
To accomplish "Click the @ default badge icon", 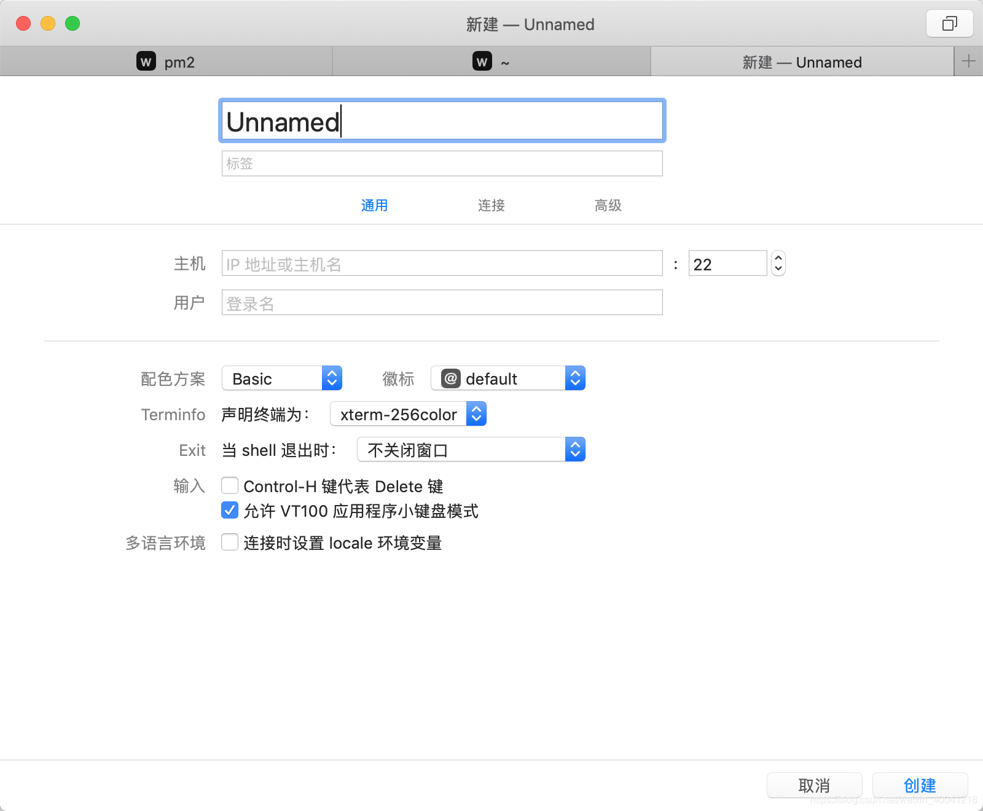I will [x=451, y=378].
